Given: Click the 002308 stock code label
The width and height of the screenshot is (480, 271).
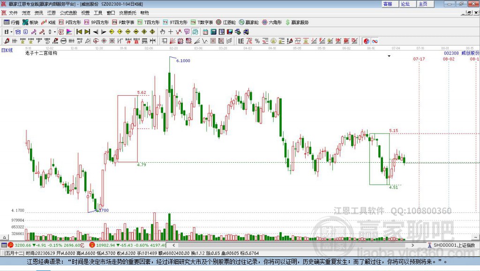Looking at the screenshot, I should click(x=451, y=53).
